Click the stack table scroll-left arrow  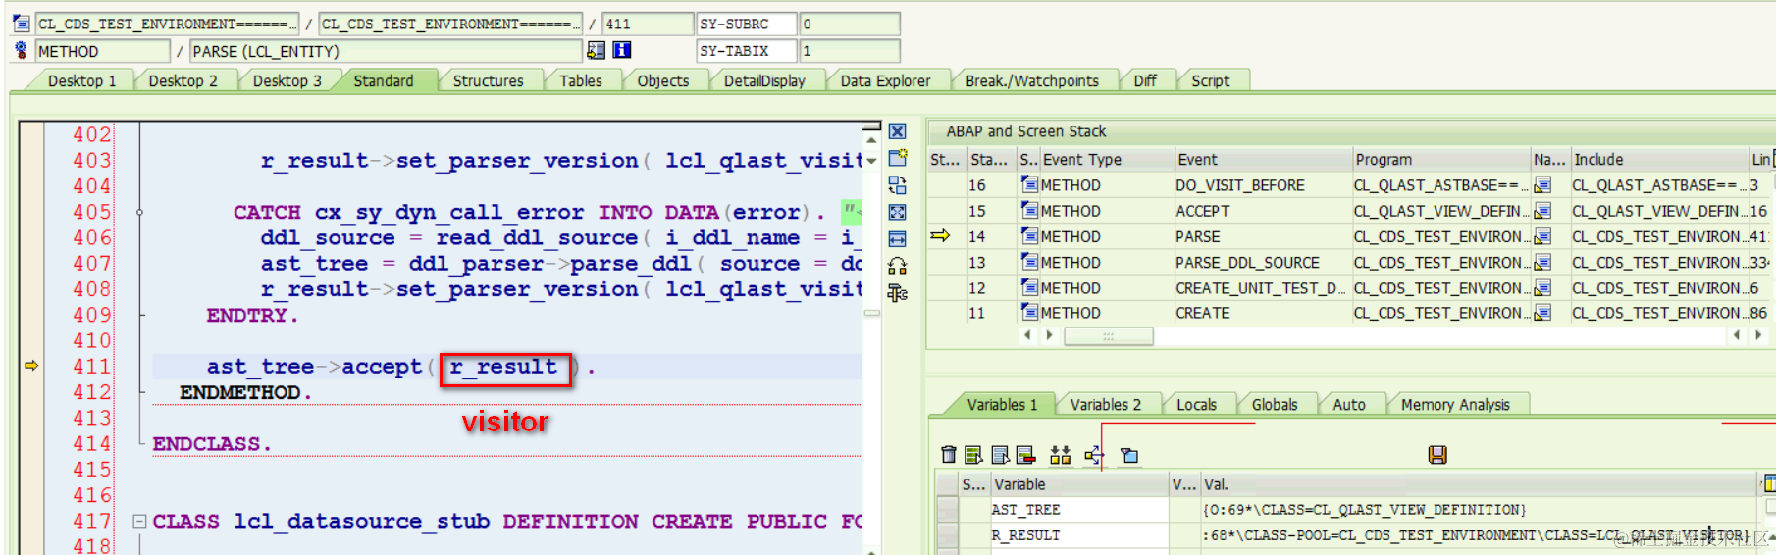pyautogui.click(x=1027, y=335)
